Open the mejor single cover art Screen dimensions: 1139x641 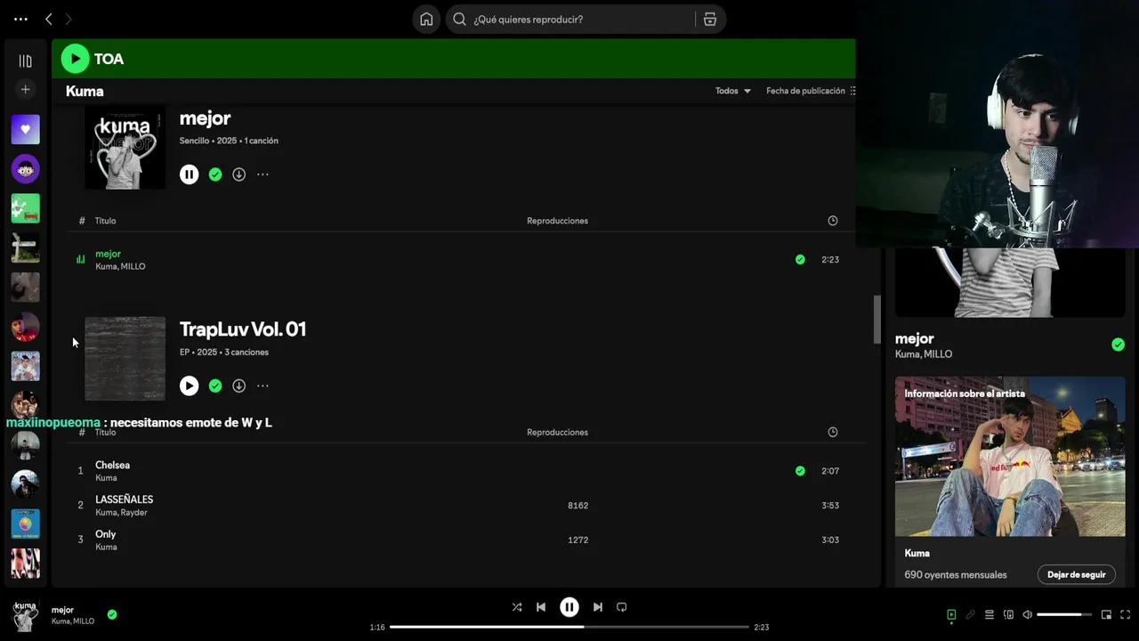pos(125,147)
